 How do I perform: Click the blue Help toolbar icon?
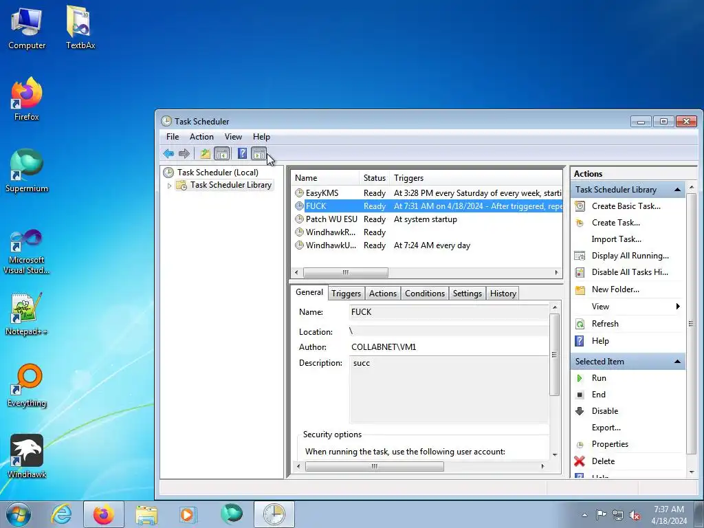pyautogui.click(x=243, y=153)
